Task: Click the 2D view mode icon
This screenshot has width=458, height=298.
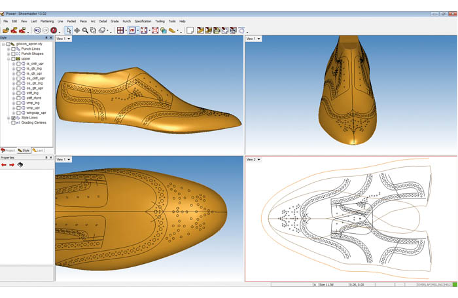Action: tap(132, 30)
